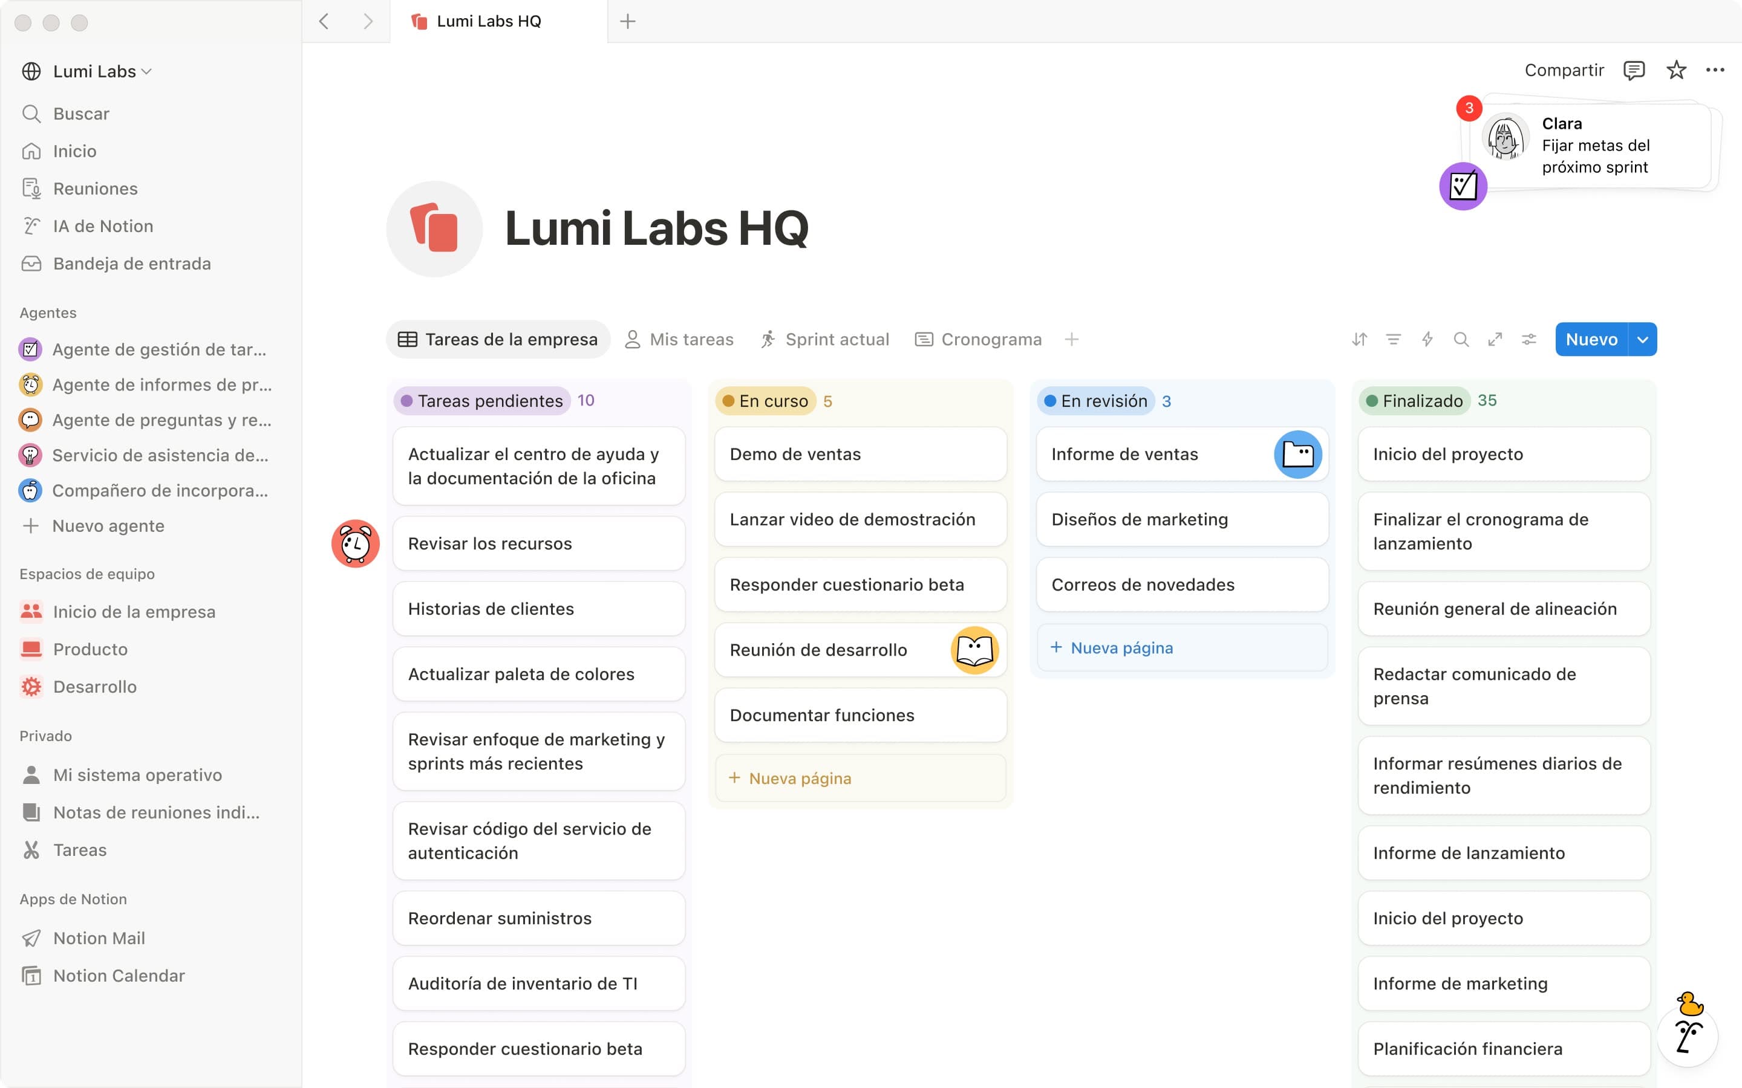Open the Demo de ventas card
Screen dimensions: 1742x1088
tap(860, 454)
